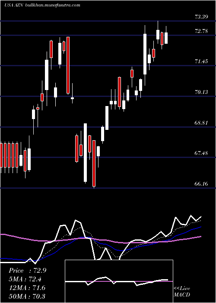Click inside the MACD inset chart box
The height and width of the screenshot is (303, 216).
pyautogui.click(x=119, y=281)
